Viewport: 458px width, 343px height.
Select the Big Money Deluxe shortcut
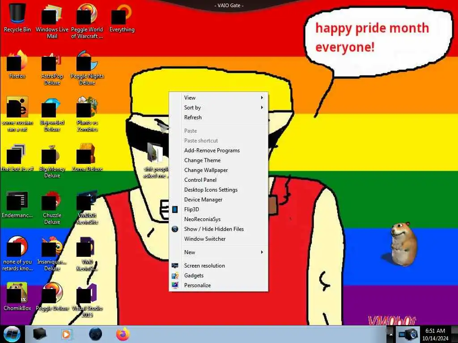[x=52, y=160]
